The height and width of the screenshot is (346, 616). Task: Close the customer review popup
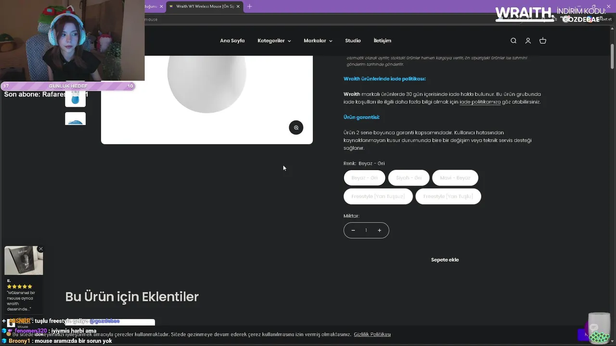click(x=41, y=249)
